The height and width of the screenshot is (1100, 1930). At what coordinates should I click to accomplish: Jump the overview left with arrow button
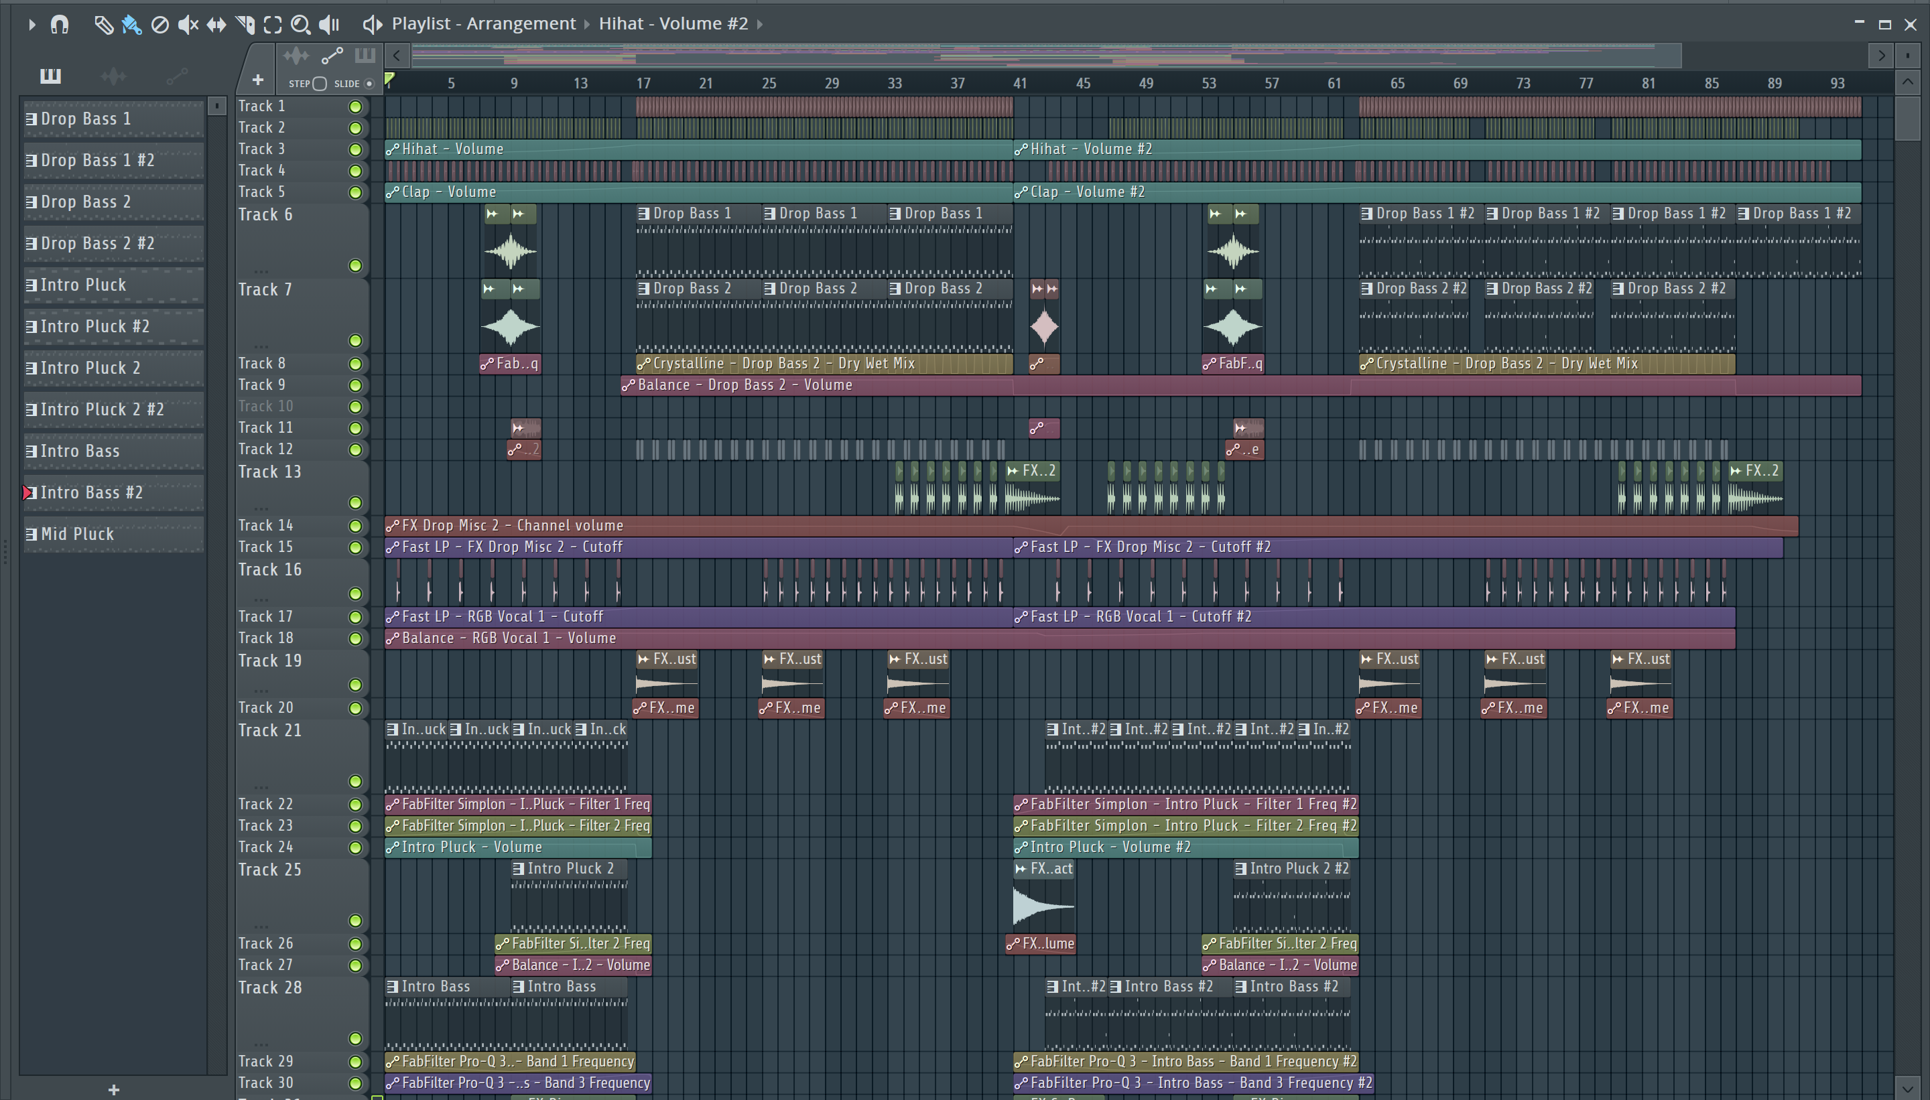coord(397,55)
